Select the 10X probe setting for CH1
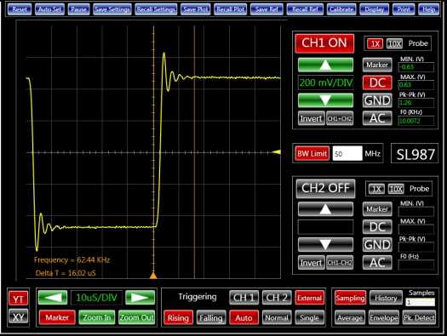Screen dimensions: 447x336 pyautogui.click(x=394, y=44)
